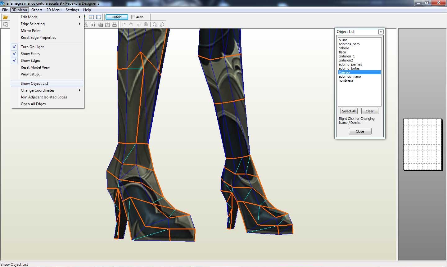The image size is (447, 267).
Task: Click the Close button in Object List
Action: coord(360,131)
